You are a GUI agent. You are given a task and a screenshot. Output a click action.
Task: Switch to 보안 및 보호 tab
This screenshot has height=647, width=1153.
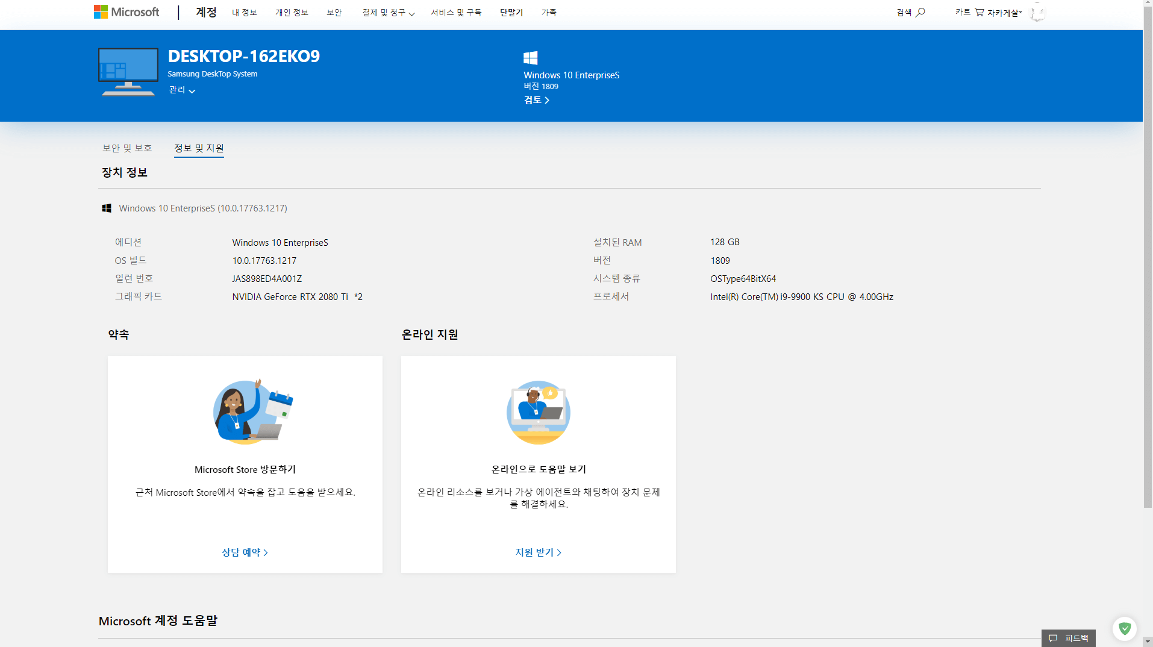pos(127,148)
